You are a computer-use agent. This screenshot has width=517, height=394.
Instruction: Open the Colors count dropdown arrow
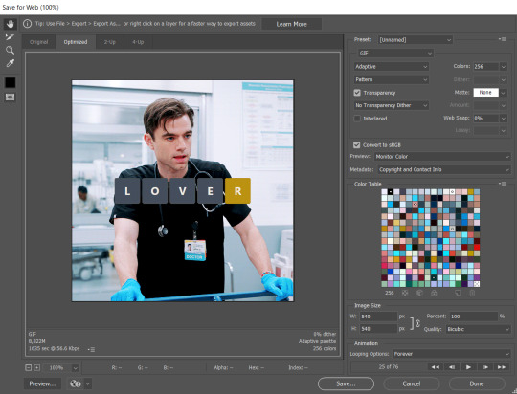click(504, 67)
